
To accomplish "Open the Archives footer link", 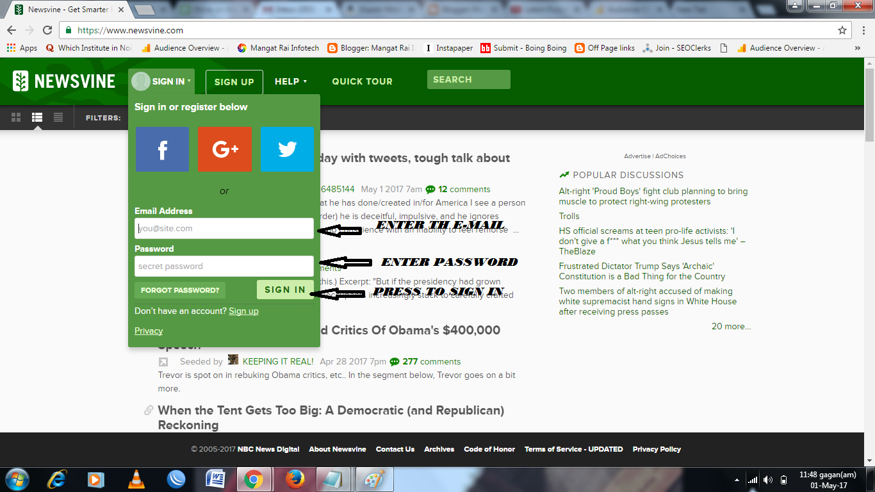I will [x=439, y=450].
